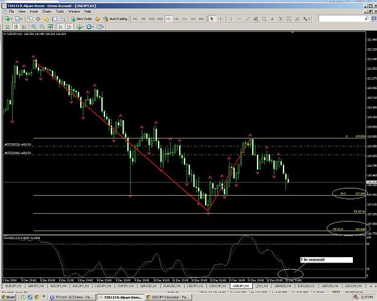
Task: Open USD/JPY Discussion Chrome taskbar button
Action: coord(168,297)
